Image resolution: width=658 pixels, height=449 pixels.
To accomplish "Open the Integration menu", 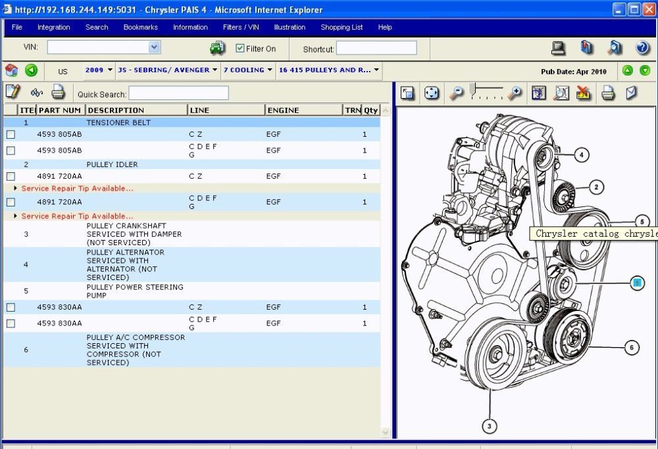I will [54, 27].
